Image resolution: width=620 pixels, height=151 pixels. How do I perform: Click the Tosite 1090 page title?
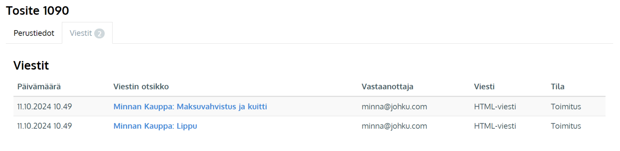tap(38, 10)
